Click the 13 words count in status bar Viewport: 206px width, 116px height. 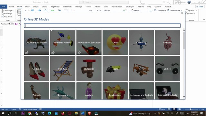click(14, 109)
